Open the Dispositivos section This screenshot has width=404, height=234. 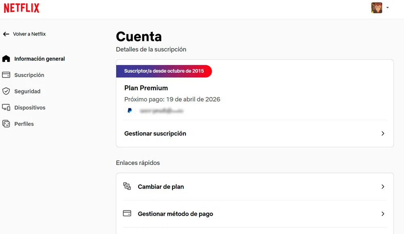pyautogui.click(x=30, y=108)
